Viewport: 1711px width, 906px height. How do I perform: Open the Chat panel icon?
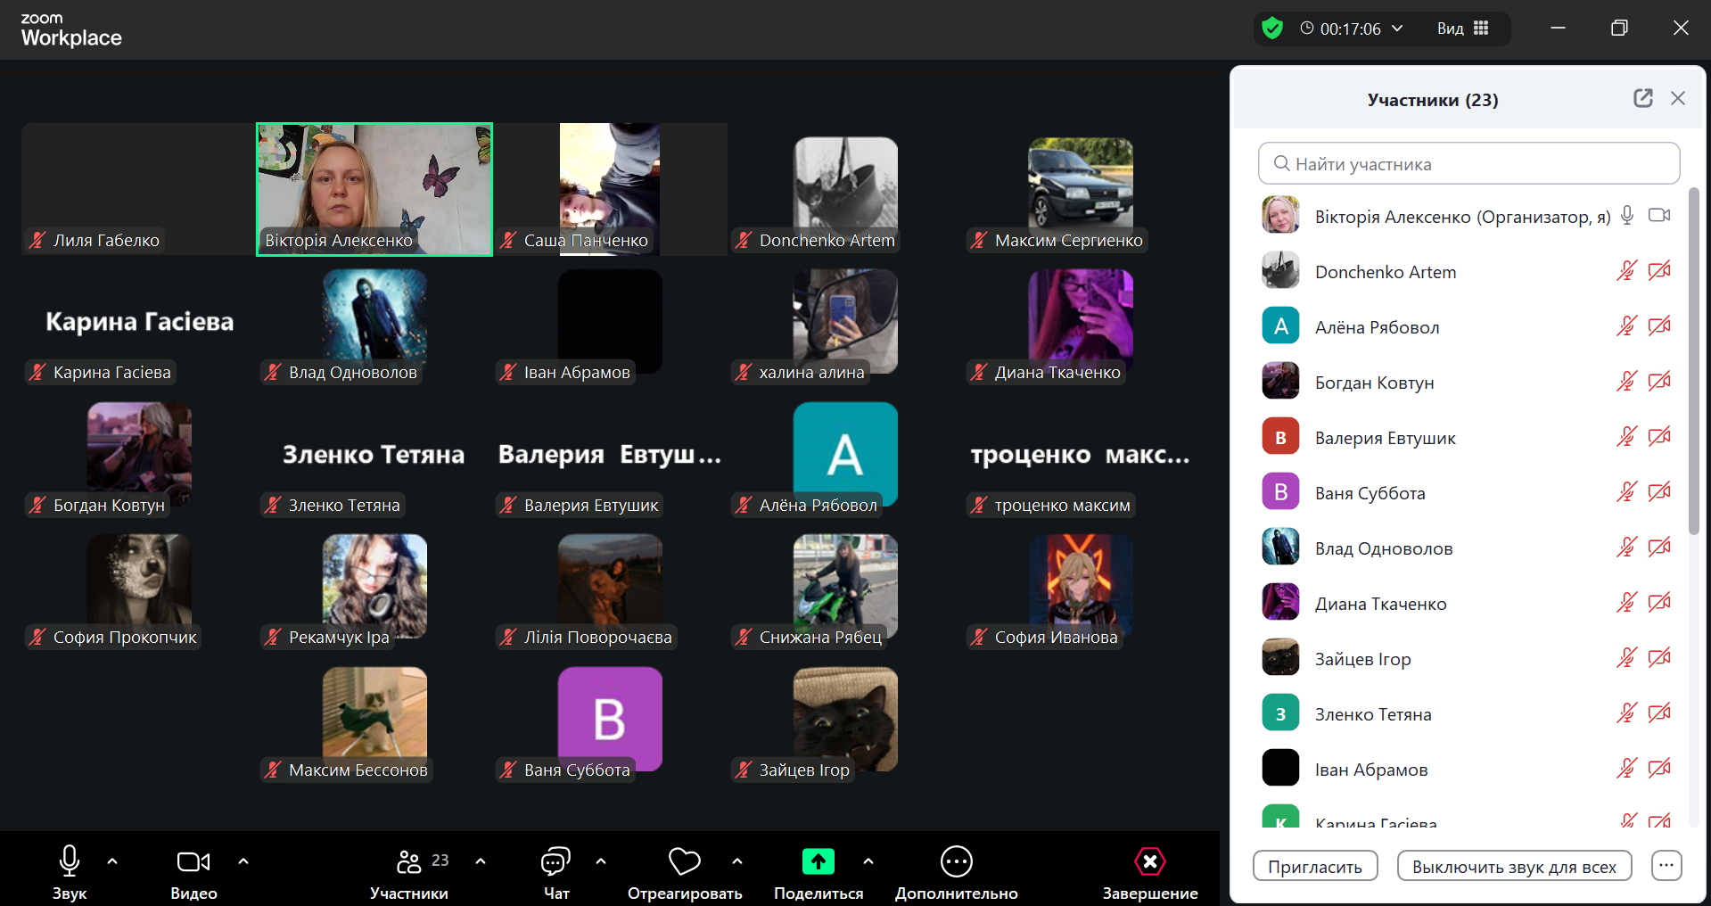555,861
